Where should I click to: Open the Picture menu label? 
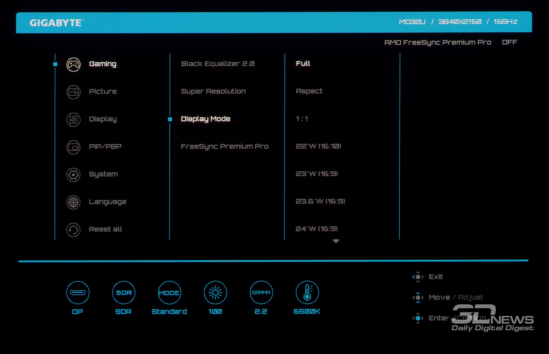tap(103, 91)
